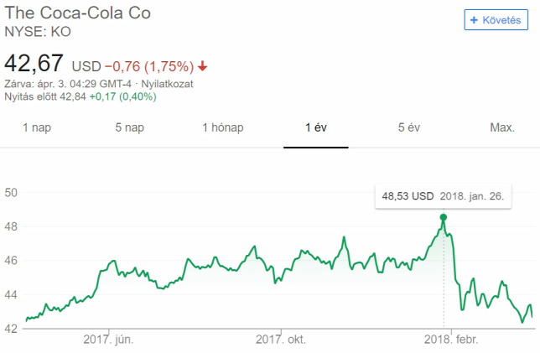Switch to the 5 nap tab
The image size is (540, 353).
[x=129, y=127]
